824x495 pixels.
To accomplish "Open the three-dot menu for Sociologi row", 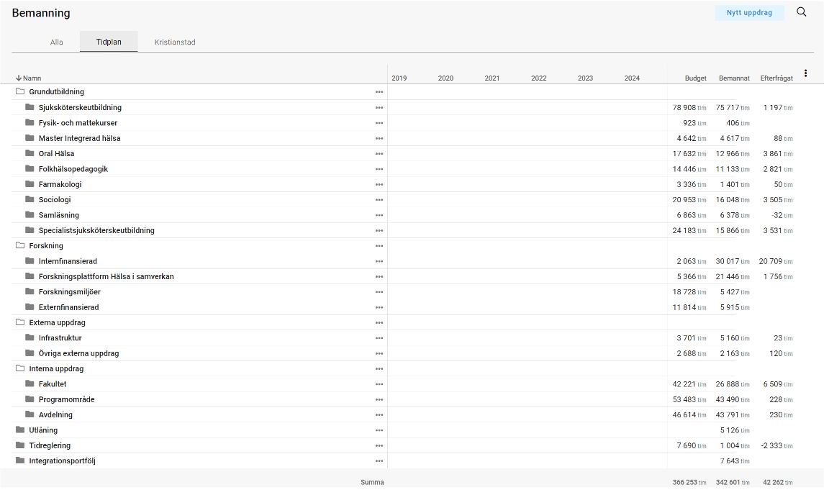I will (x=379, y=200).
